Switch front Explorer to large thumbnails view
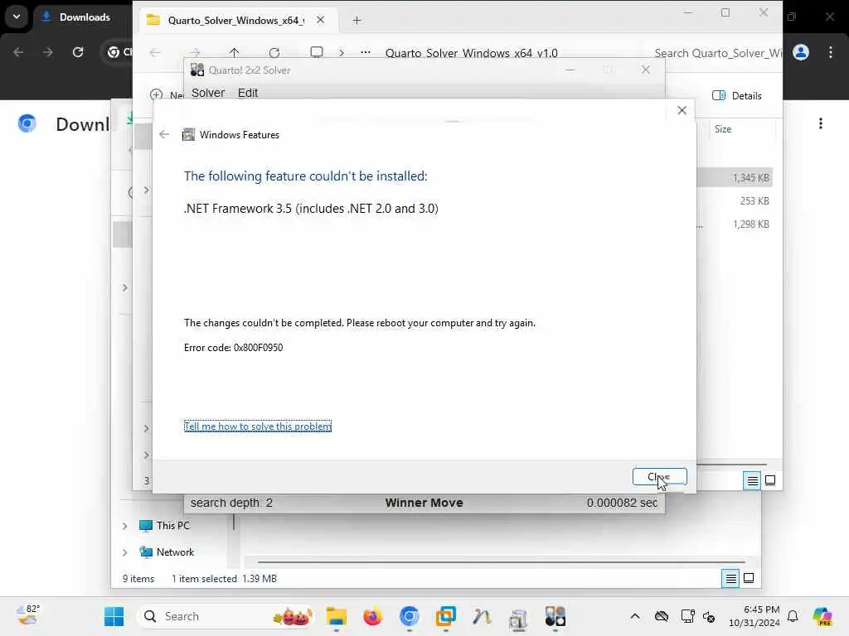 [770, 480]
